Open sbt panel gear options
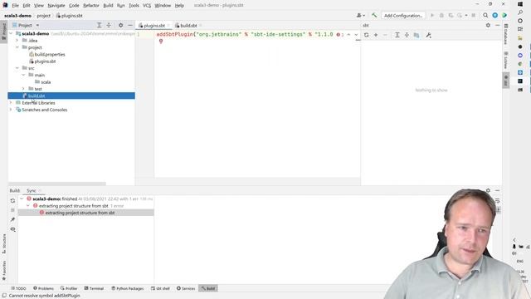Image resolution: width=531 pixels, height=299 pixels. point(488,25)
